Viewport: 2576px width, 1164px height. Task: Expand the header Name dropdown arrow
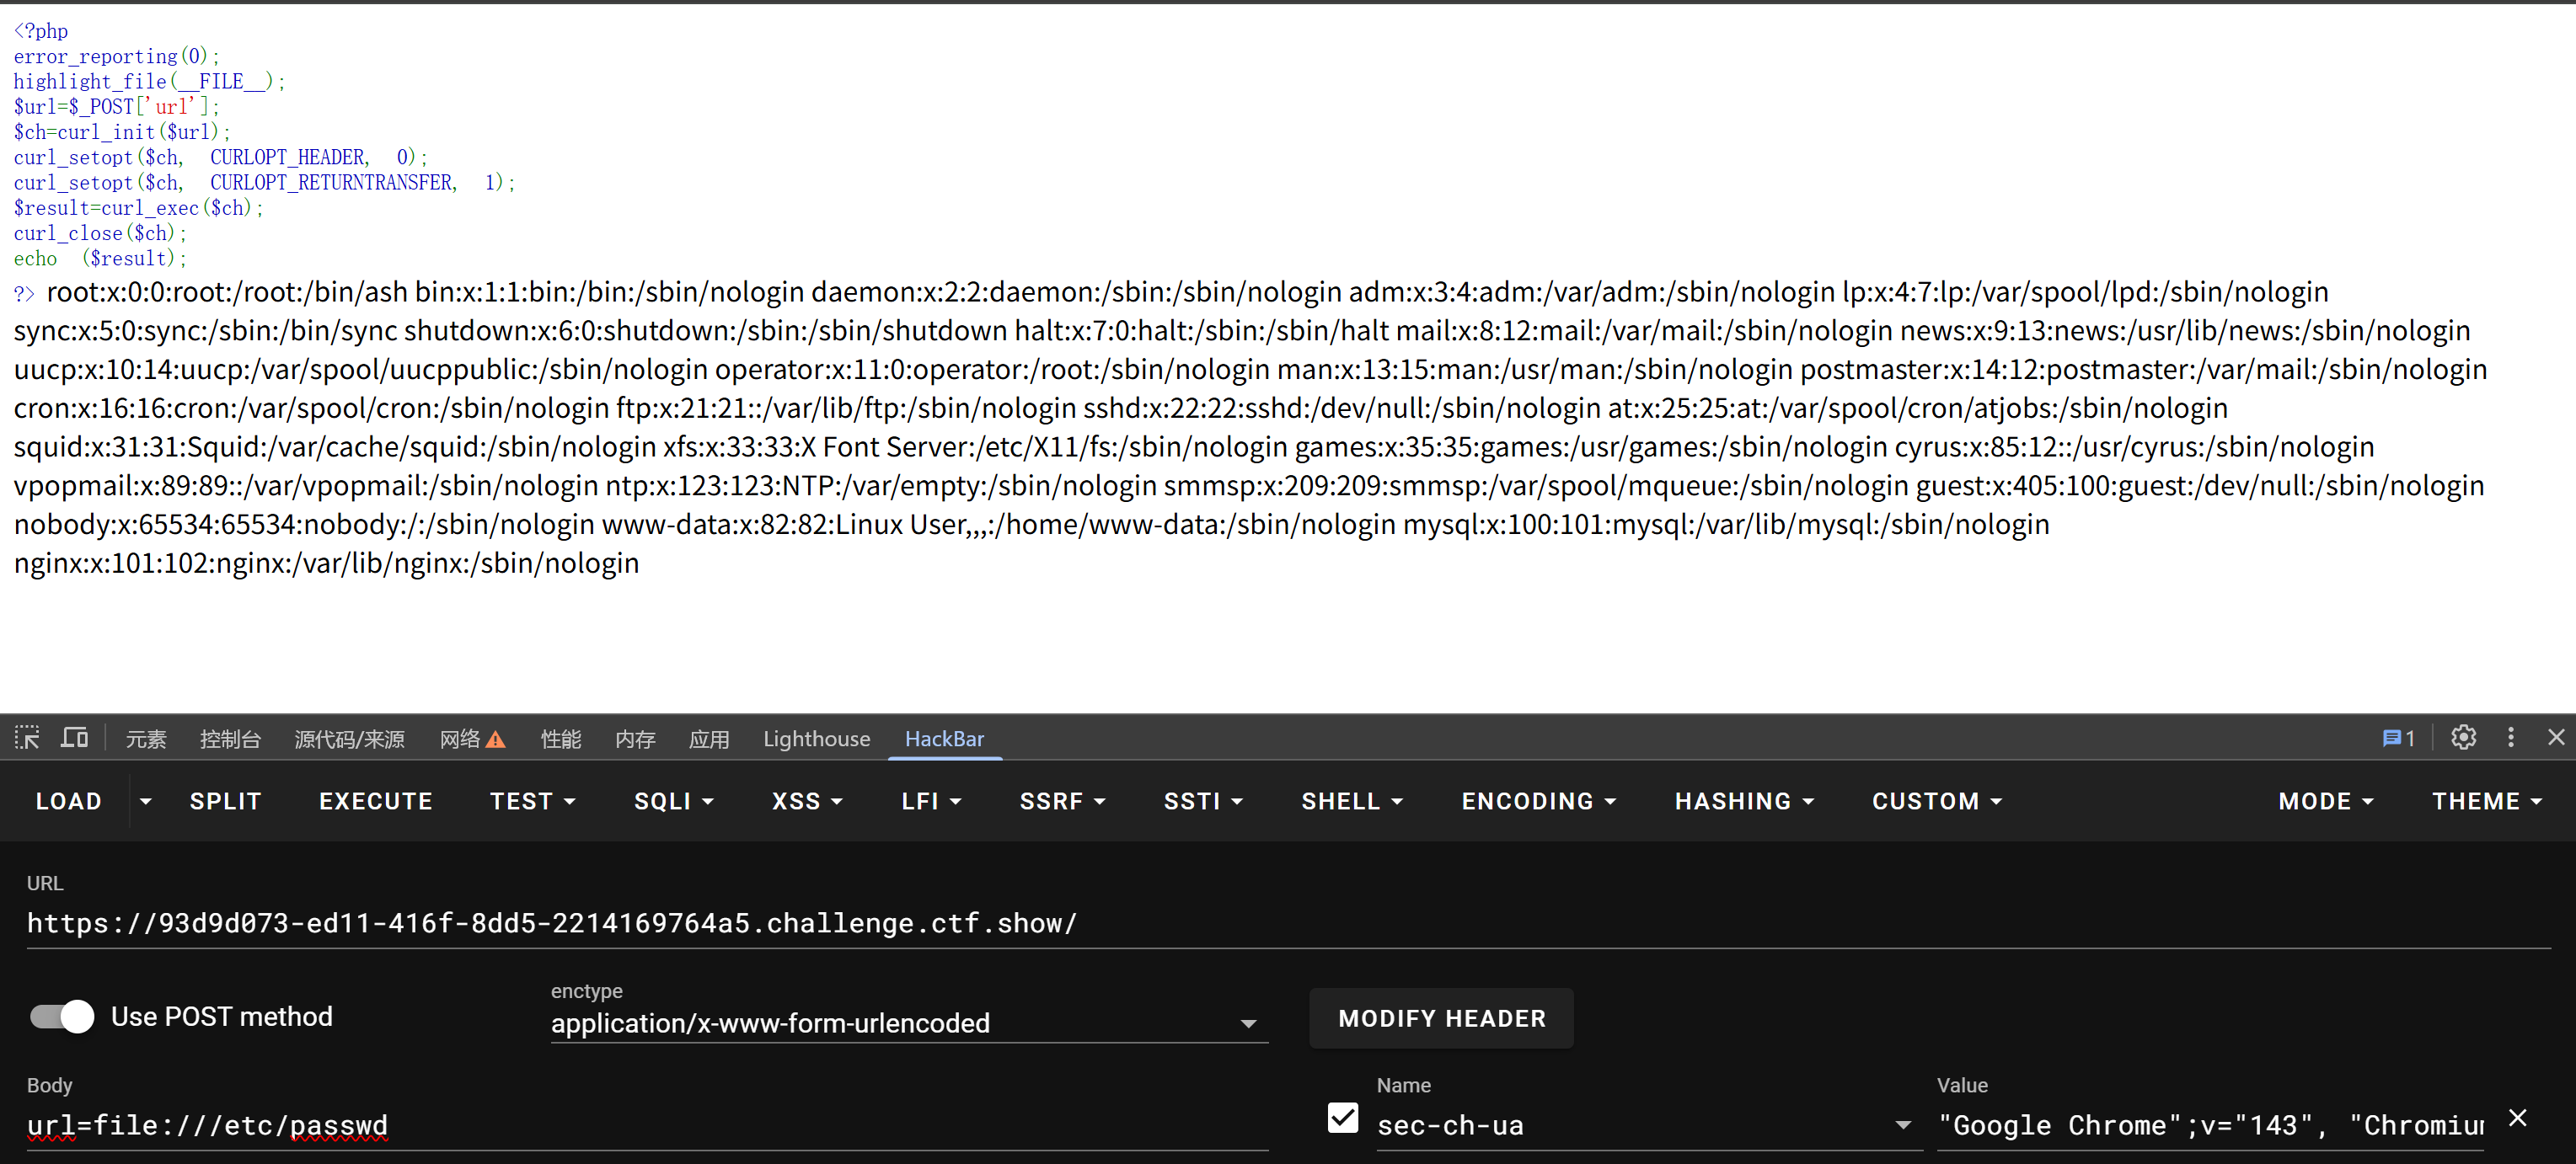[1902, 1125]
